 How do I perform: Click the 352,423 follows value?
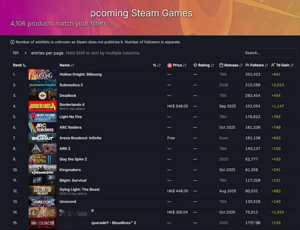tap(253, 74)
